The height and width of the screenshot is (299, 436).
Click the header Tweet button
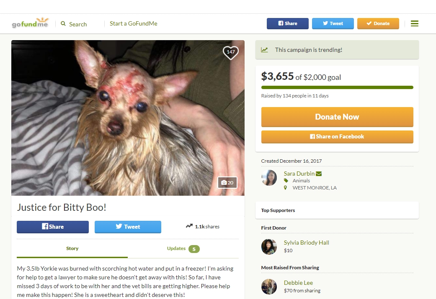[333, 23]
